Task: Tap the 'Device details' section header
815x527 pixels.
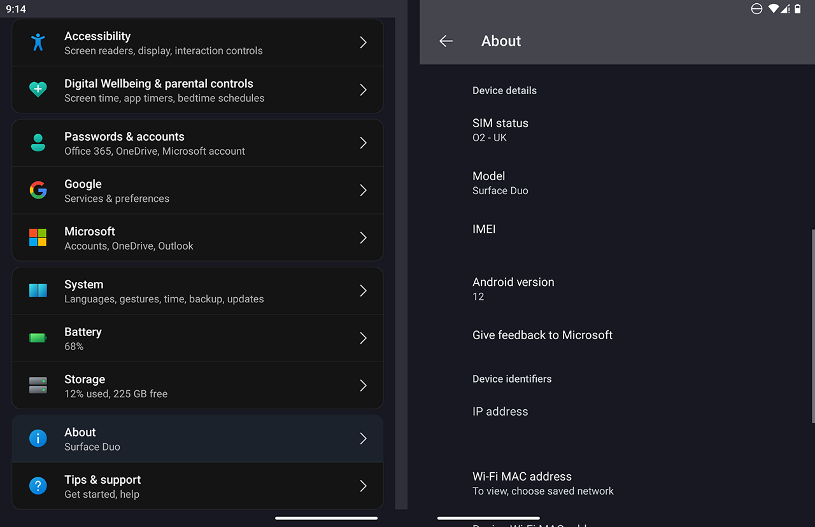Action: (504, 90)
